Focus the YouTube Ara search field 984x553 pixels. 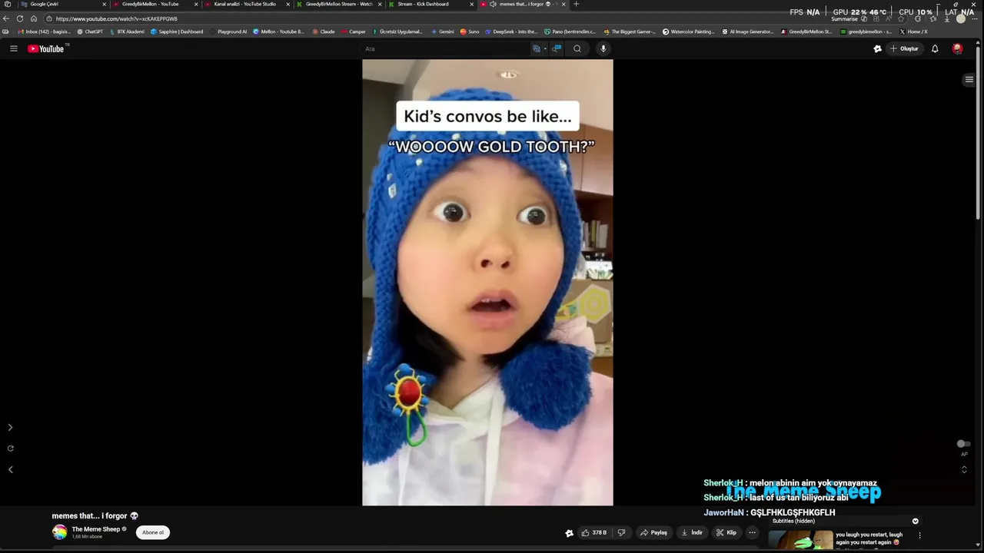pos(446,48)
